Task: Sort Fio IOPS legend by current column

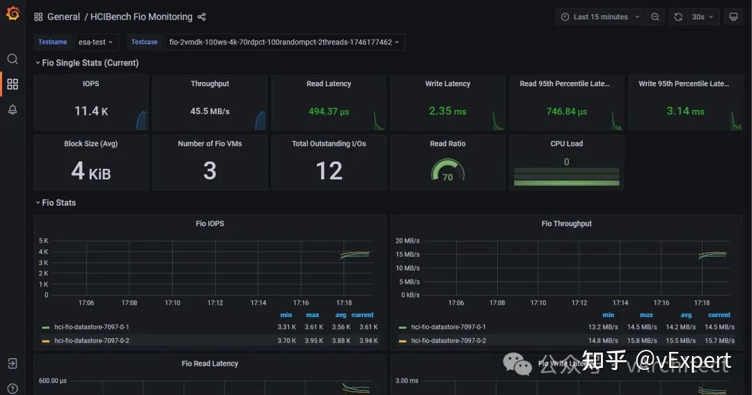Action: click(x=363, y=315)
